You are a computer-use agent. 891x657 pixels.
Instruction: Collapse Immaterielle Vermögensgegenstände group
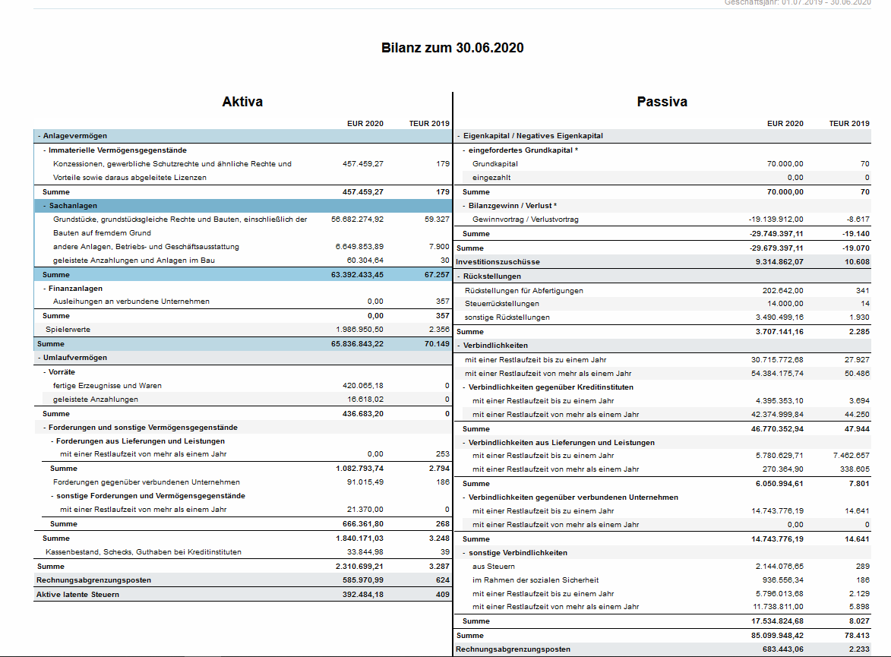click(x=45, y=150)
